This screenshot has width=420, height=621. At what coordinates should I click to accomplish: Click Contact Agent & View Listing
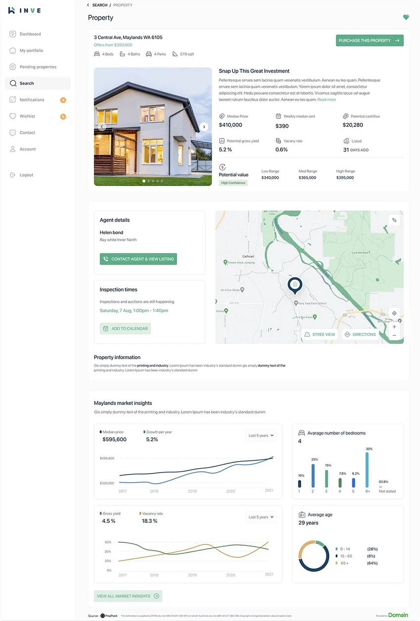pos(138,259)
